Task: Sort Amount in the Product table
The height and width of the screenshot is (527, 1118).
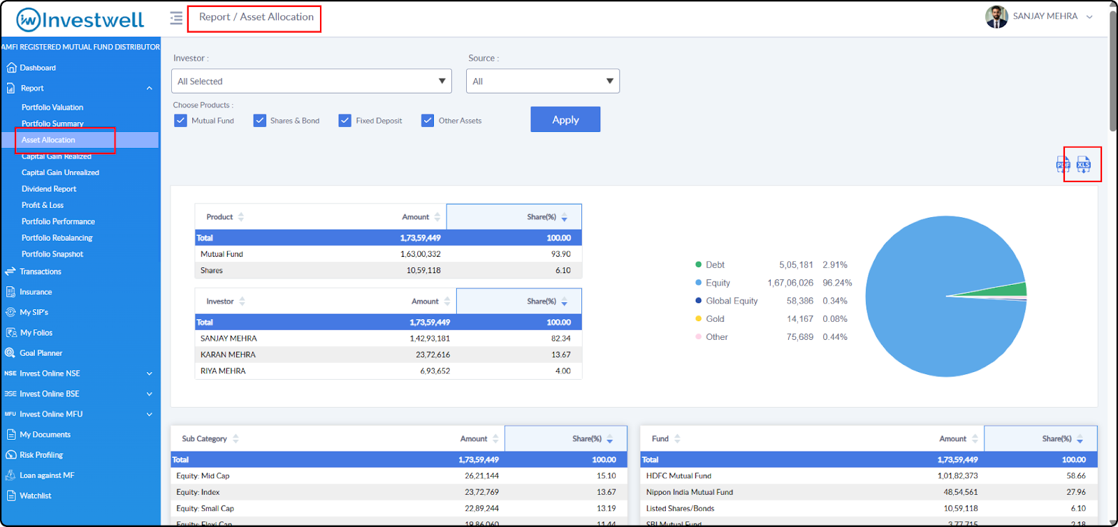Action: pos(437,217)
